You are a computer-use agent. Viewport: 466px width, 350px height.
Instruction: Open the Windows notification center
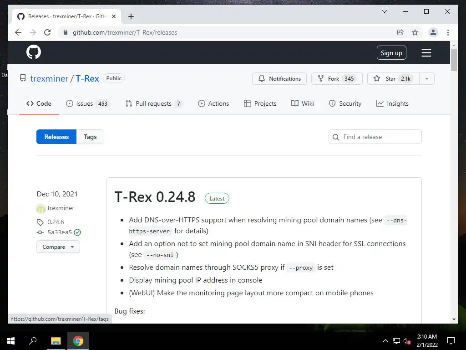(x=451, y=341)
